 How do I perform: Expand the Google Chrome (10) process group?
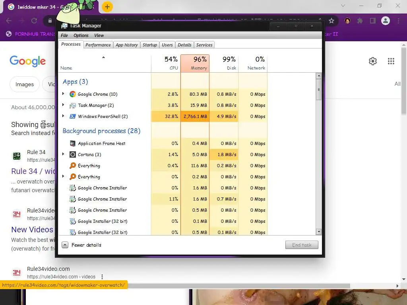pyautogui.click(x=63, y=94)
